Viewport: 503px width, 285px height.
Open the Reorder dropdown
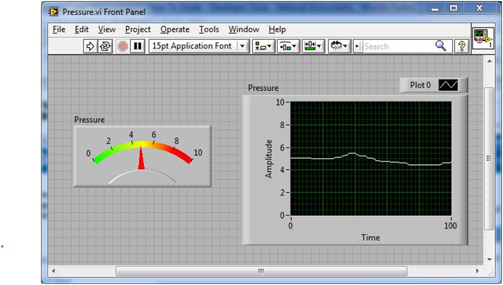[340, 46]
